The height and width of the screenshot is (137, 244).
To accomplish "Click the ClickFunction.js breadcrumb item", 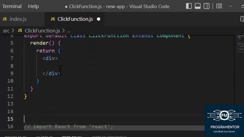I will tap(42, 31).
